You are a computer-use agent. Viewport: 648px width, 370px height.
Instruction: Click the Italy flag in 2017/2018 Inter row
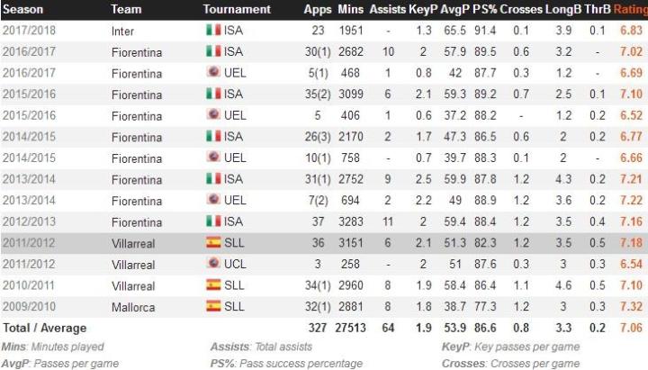212,31
